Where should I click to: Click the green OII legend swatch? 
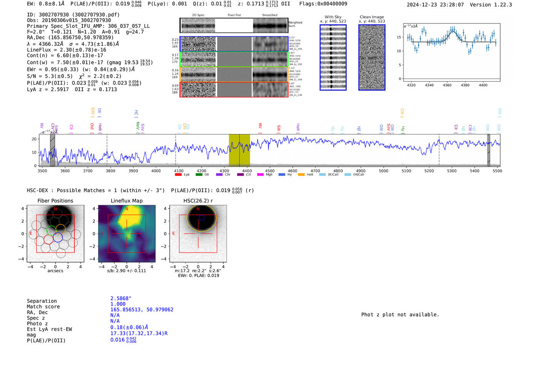199,174
